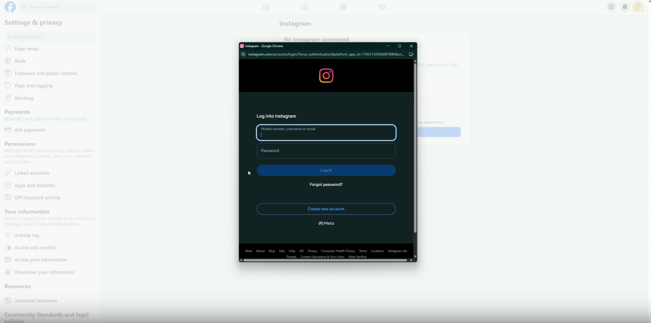651x323 pixels.
Task: Open Facebook notifications bell
Action: pos(625,7)
